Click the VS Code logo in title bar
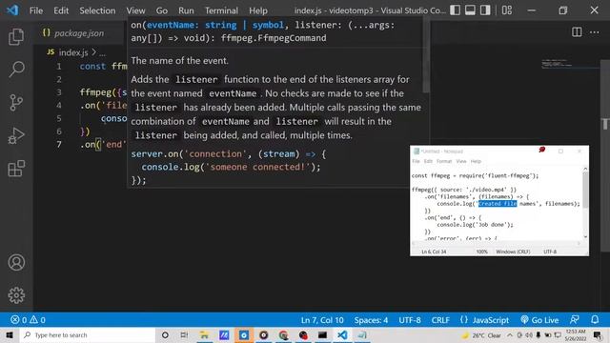 (x=12, y=10)
